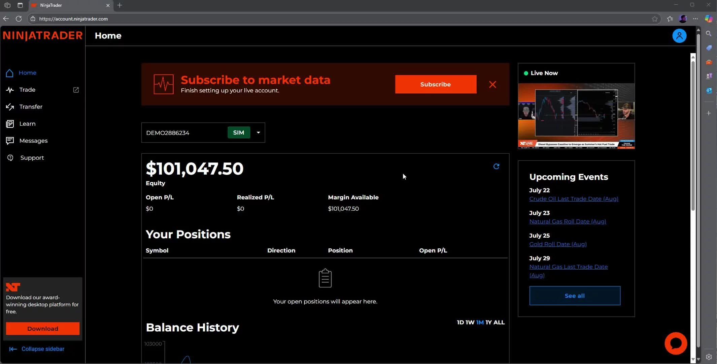This screenshot has width=717, height=364.
Task: Click the Open P/L column header
Action: pos(433,250)
